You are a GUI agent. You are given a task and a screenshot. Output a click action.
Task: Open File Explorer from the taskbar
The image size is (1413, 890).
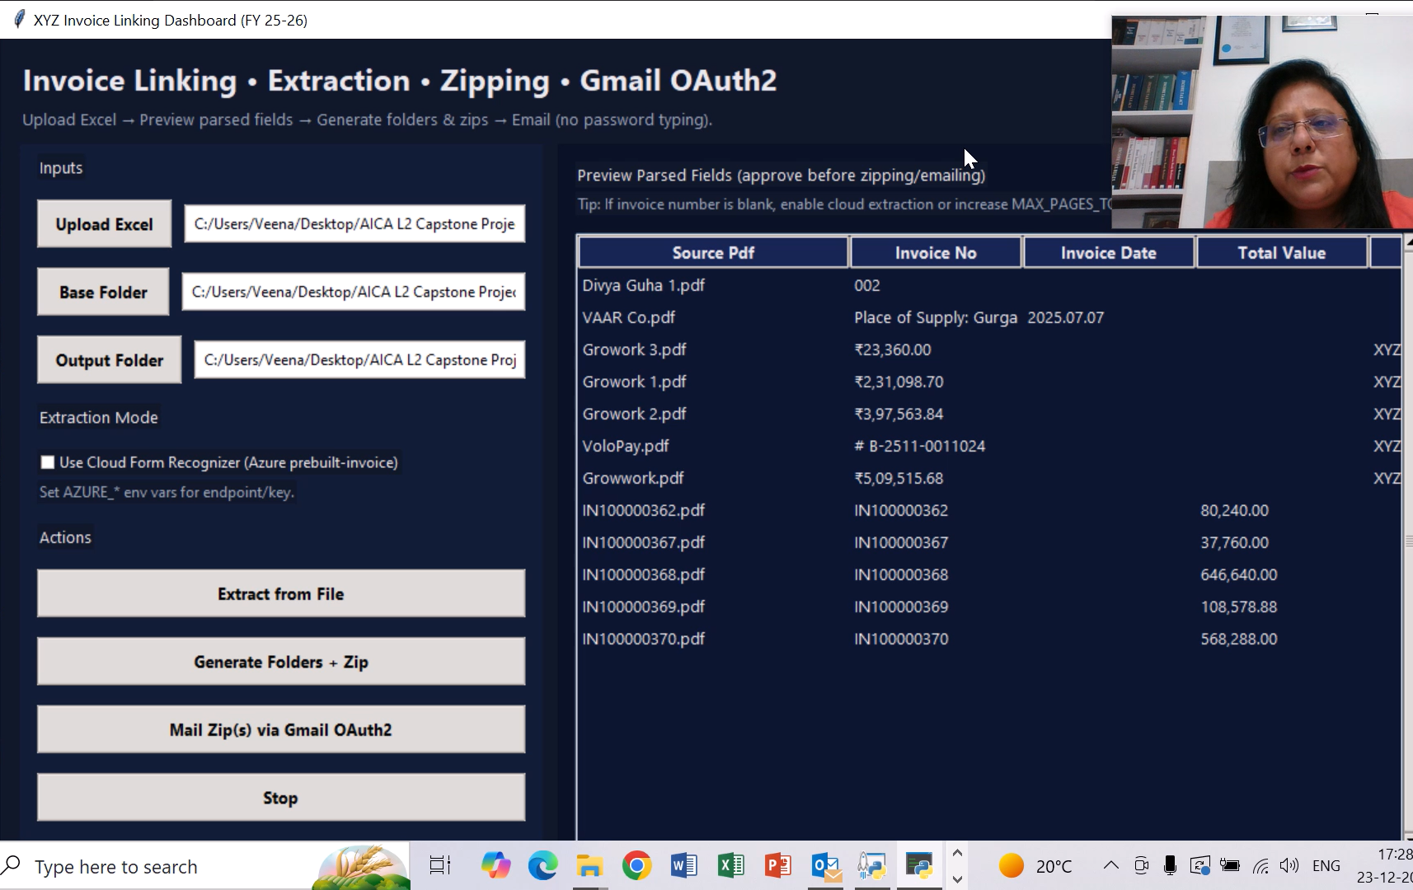point(589,865)
